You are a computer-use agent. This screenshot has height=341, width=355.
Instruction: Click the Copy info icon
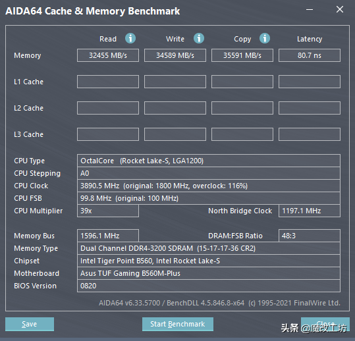click(265, 38)
